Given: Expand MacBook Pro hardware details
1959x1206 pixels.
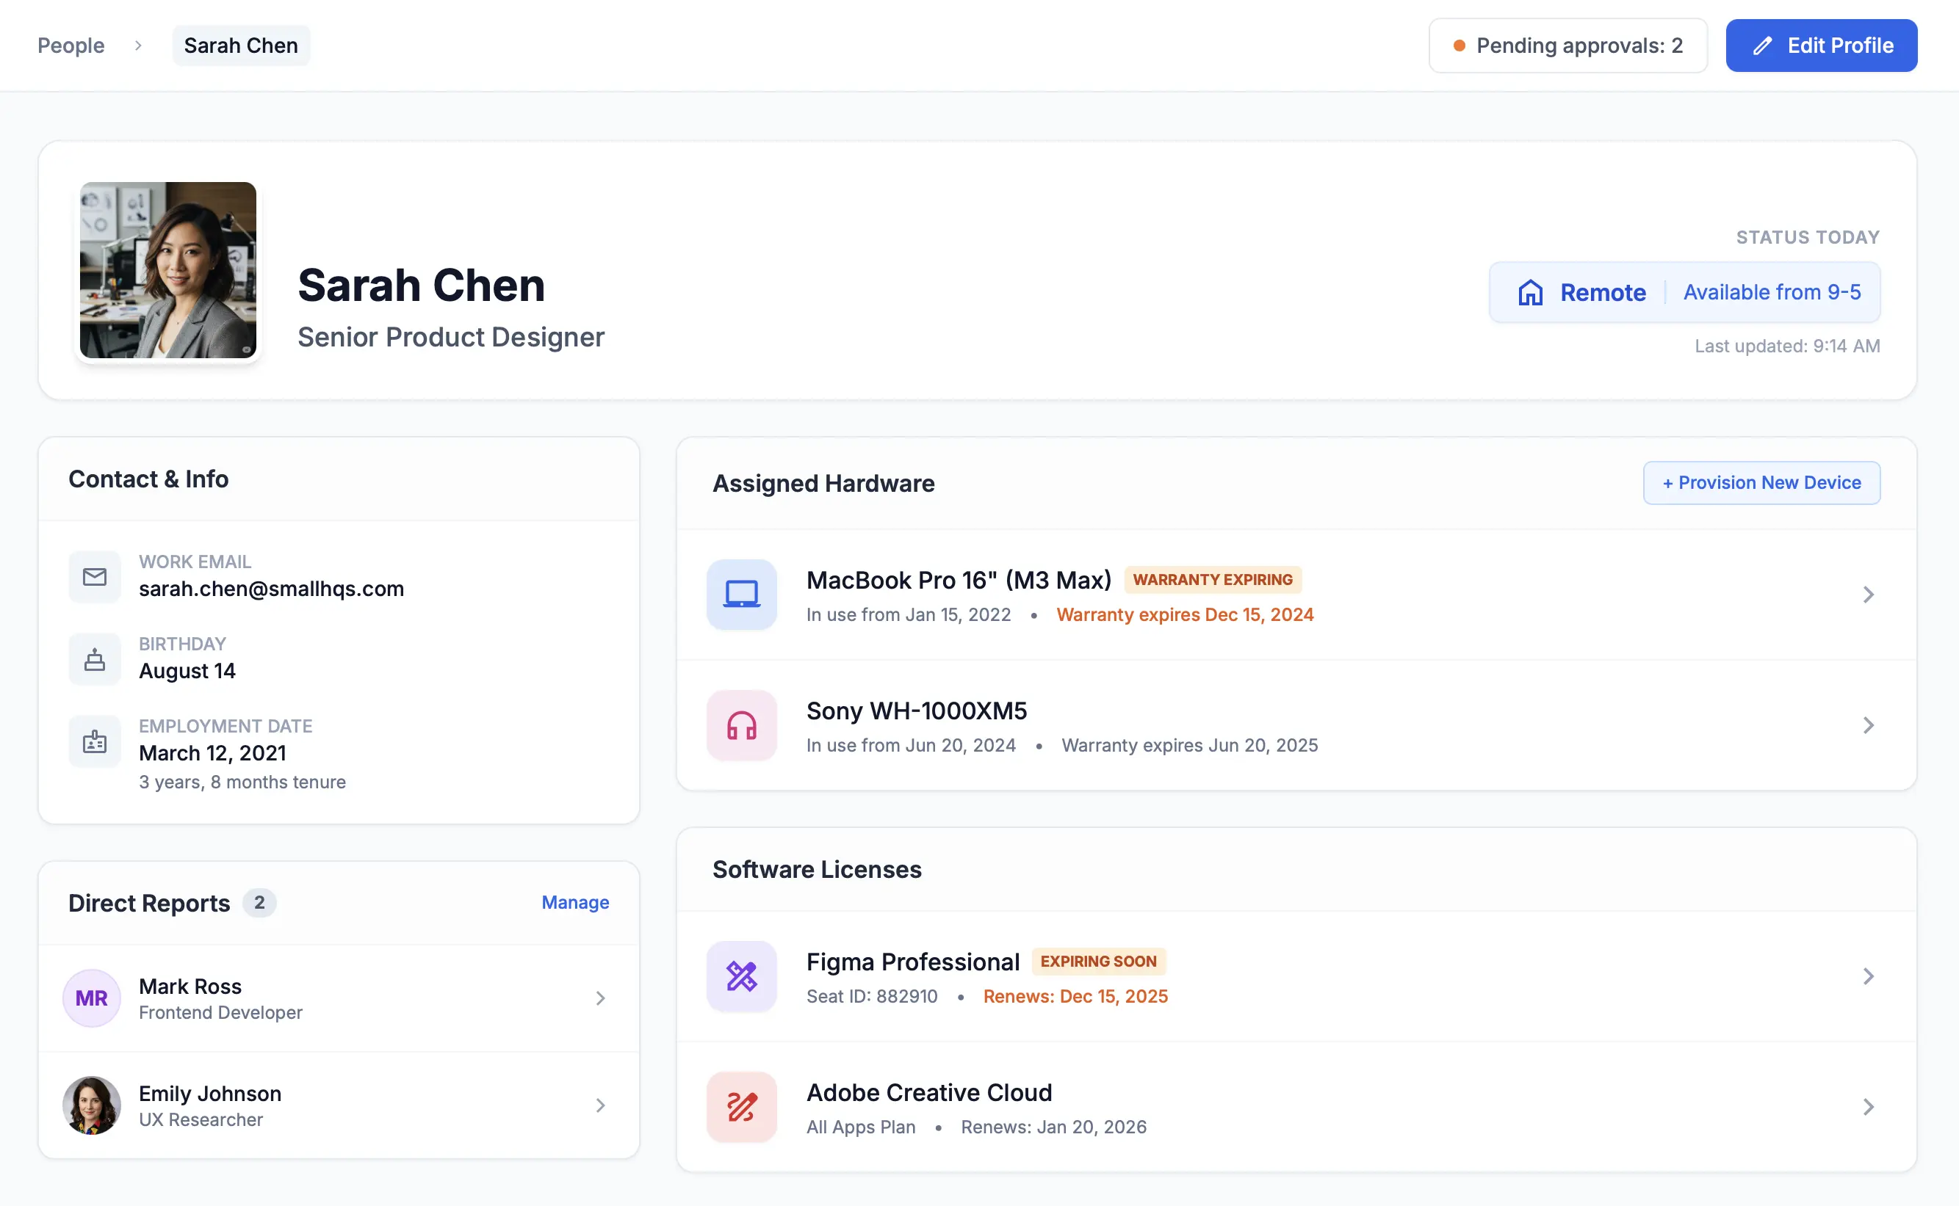Looking at the screenshot, I should (x=1868, y=595).
